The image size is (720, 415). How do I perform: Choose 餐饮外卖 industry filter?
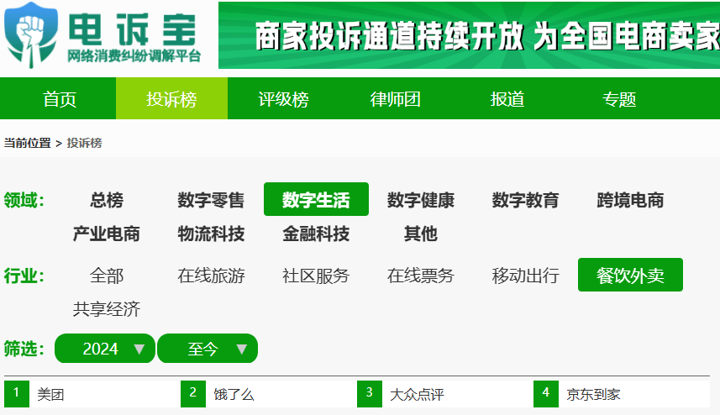click(630, 276)
